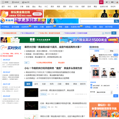Select the red-highlighted host card 25日 21:00
Viewport: 119px width, 119px height.
[96, 73]
